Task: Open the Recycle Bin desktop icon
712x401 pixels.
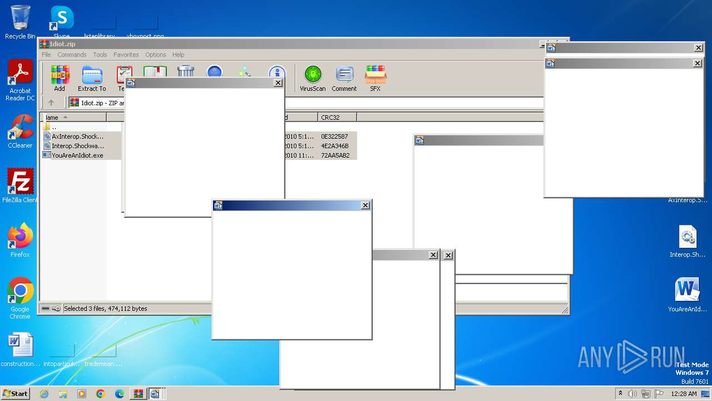Action: [x=20, y=22]
